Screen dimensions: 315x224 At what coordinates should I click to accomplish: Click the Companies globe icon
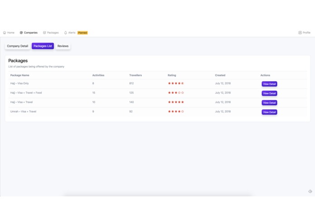pos(21,33)
